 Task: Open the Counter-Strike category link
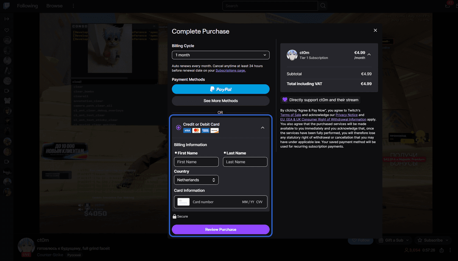point(50,255)
